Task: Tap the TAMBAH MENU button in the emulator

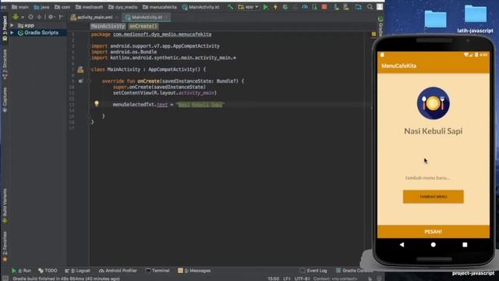Action: coord(434,197)
